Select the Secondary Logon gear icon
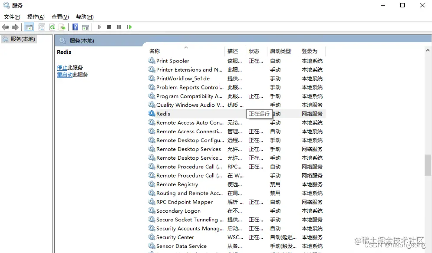Image resolution: width=432 pixels, height=253 pixels. tap(152, 210)
